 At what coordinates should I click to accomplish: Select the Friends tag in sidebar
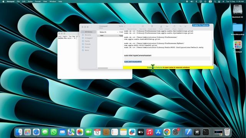88,44
